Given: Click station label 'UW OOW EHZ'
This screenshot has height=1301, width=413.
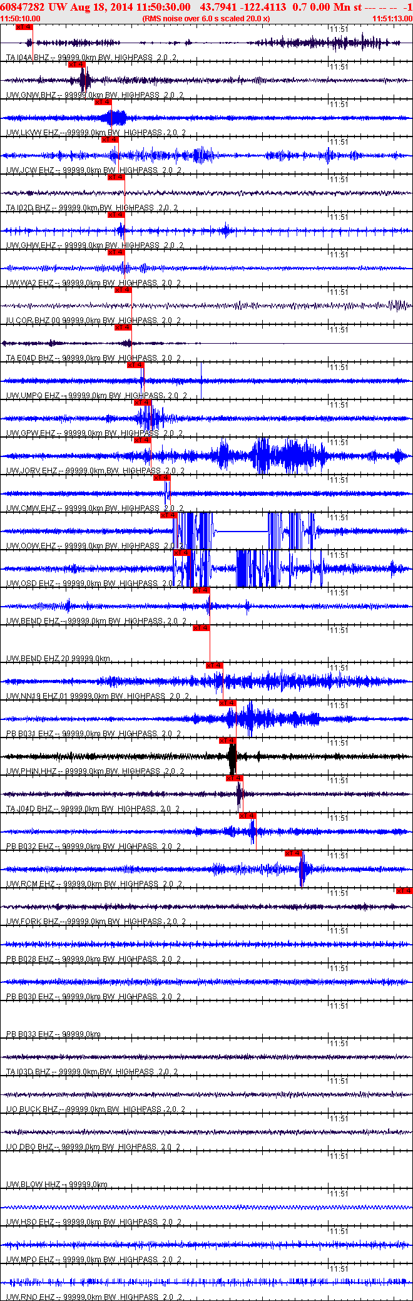Looking at the screenshot, I should coord(31,546).
